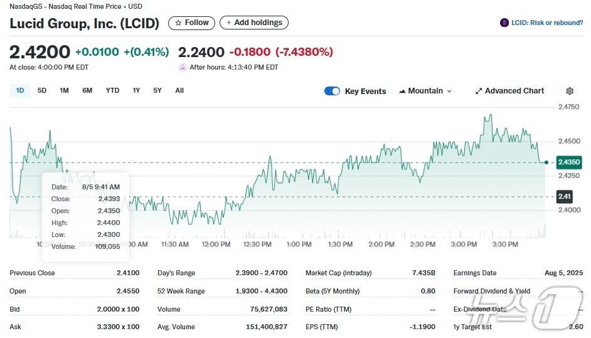The width and height of the screenshot is (591, 338).
Task: Click the star icon in Follow
Action: [x=179, y=23]
